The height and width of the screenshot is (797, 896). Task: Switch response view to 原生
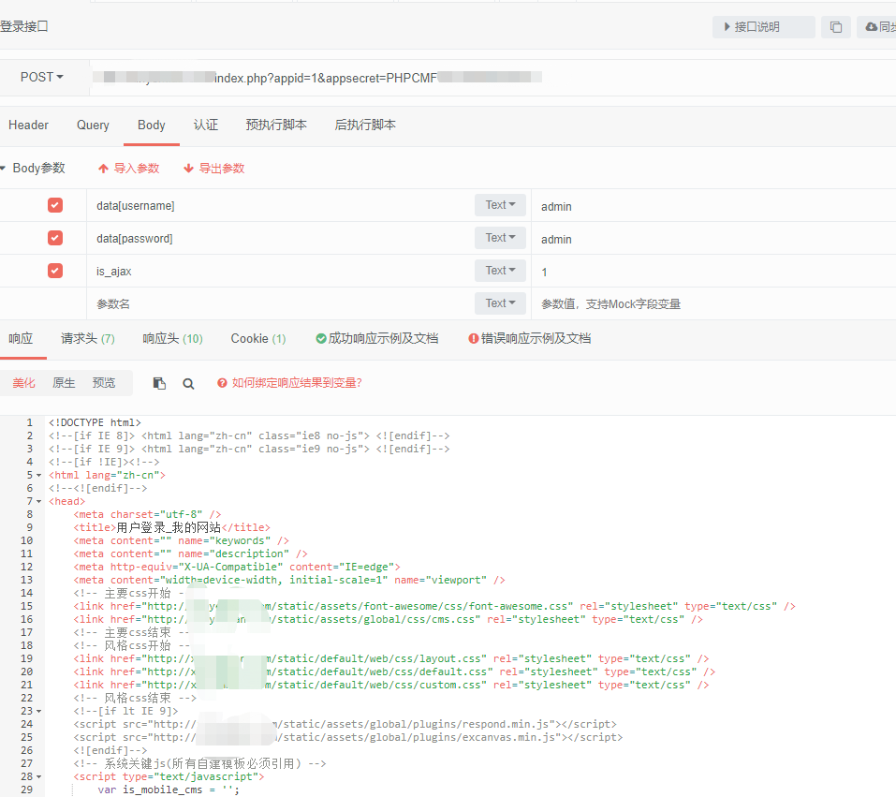point(64,383)
